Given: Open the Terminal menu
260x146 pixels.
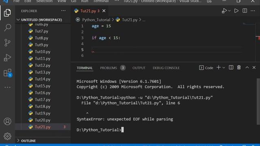Looking at the screenshot, I should (101, 1).
